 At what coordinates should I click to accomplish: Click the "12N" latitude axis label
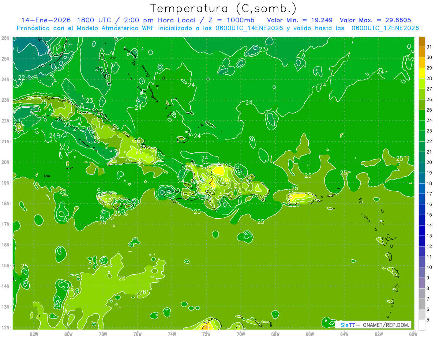coord(5,327)
